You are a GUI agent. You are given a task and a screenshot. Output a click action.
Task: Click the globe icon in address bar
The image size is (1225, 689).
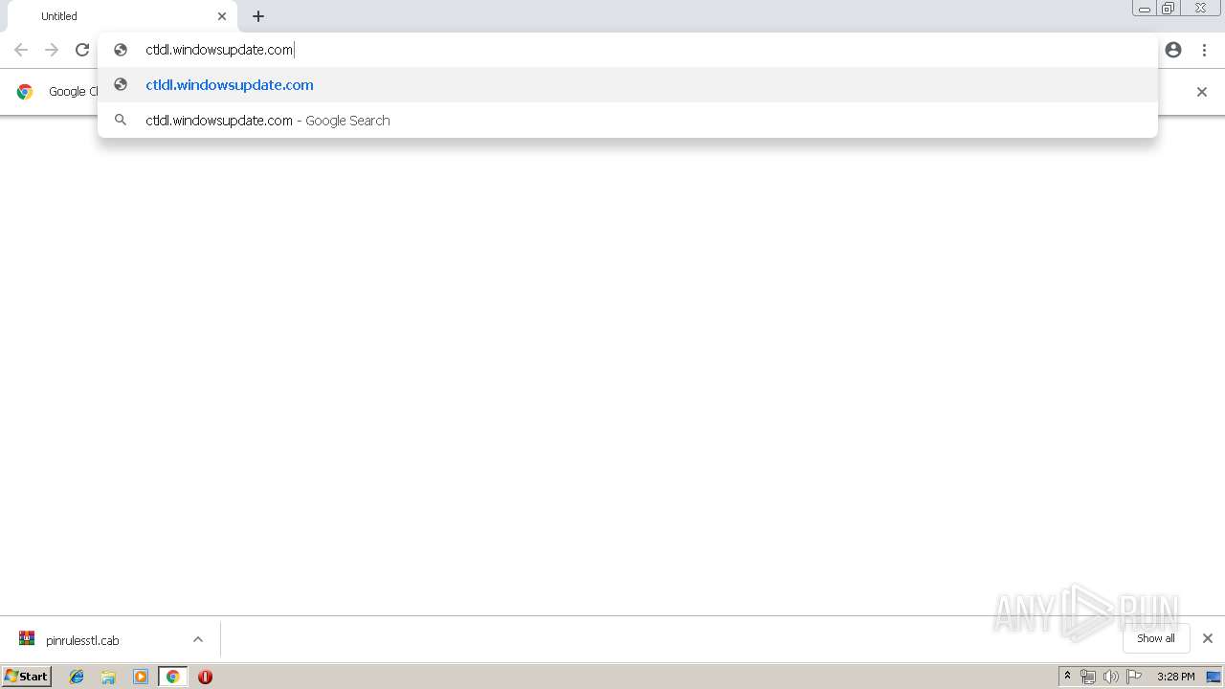[x=121, y=50]
